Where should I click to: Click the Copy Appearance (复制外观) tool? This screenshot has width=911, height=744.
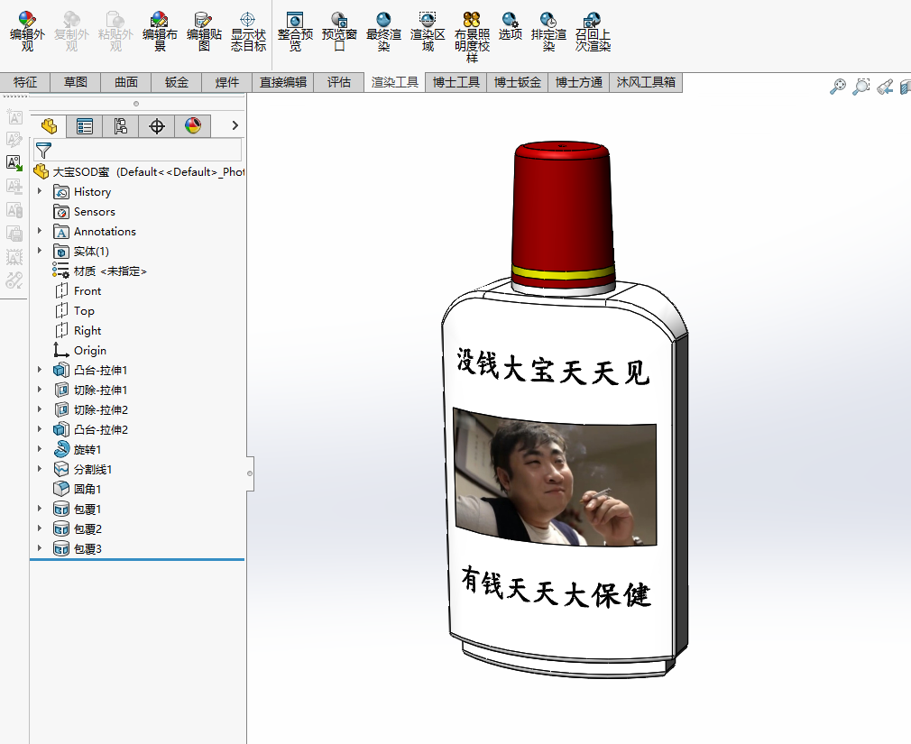point(71,32)
